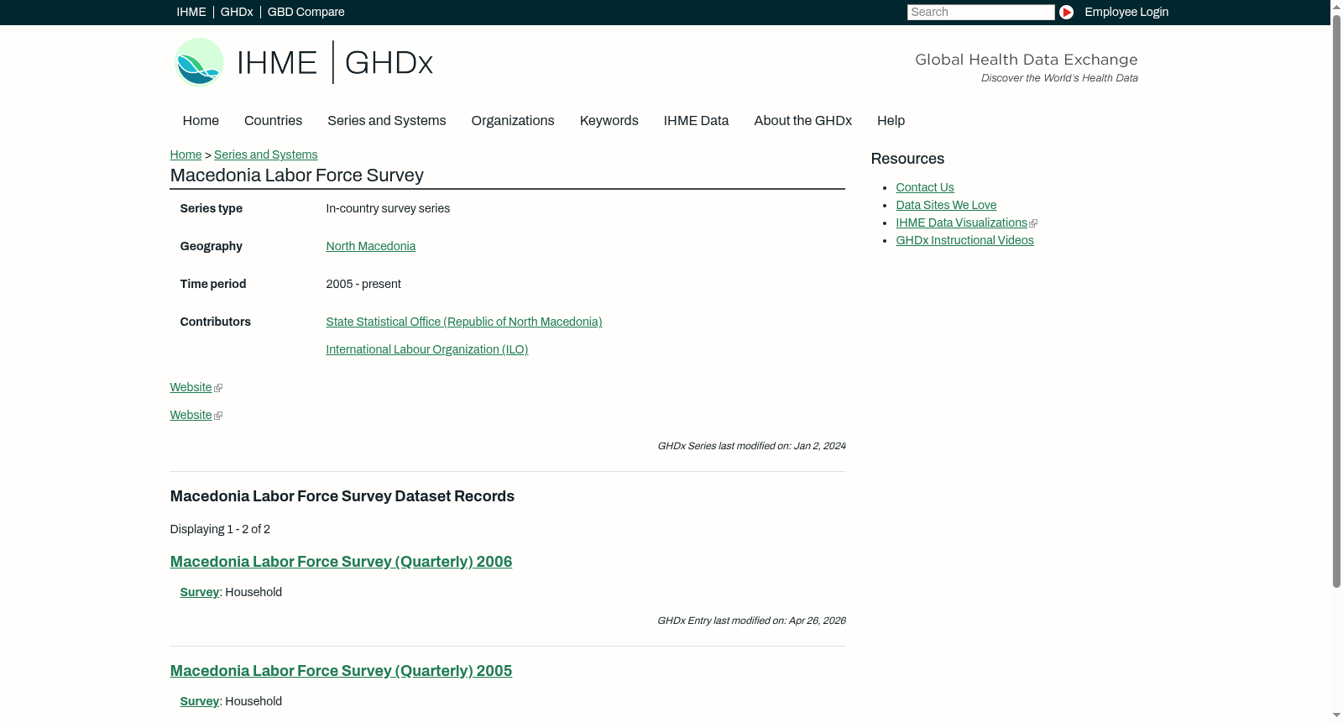Open the IHME link in the top bar
1343x723 pixels.
point(191,12)
